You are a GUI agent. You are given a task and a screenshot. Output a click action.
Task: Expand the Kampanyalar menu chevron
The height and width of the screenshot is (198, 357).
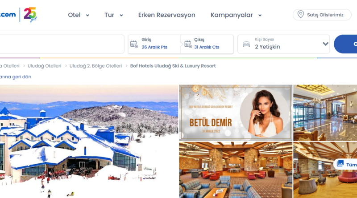pyautogui.click(x=260, y=16)
